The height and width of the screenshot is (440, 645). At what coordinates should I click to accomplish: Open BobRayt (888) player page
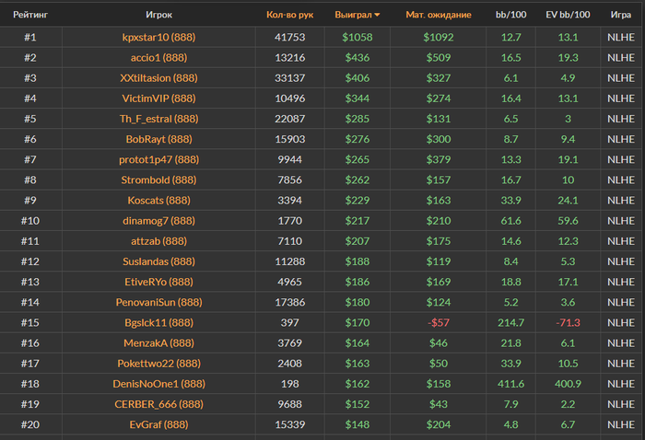158,139
